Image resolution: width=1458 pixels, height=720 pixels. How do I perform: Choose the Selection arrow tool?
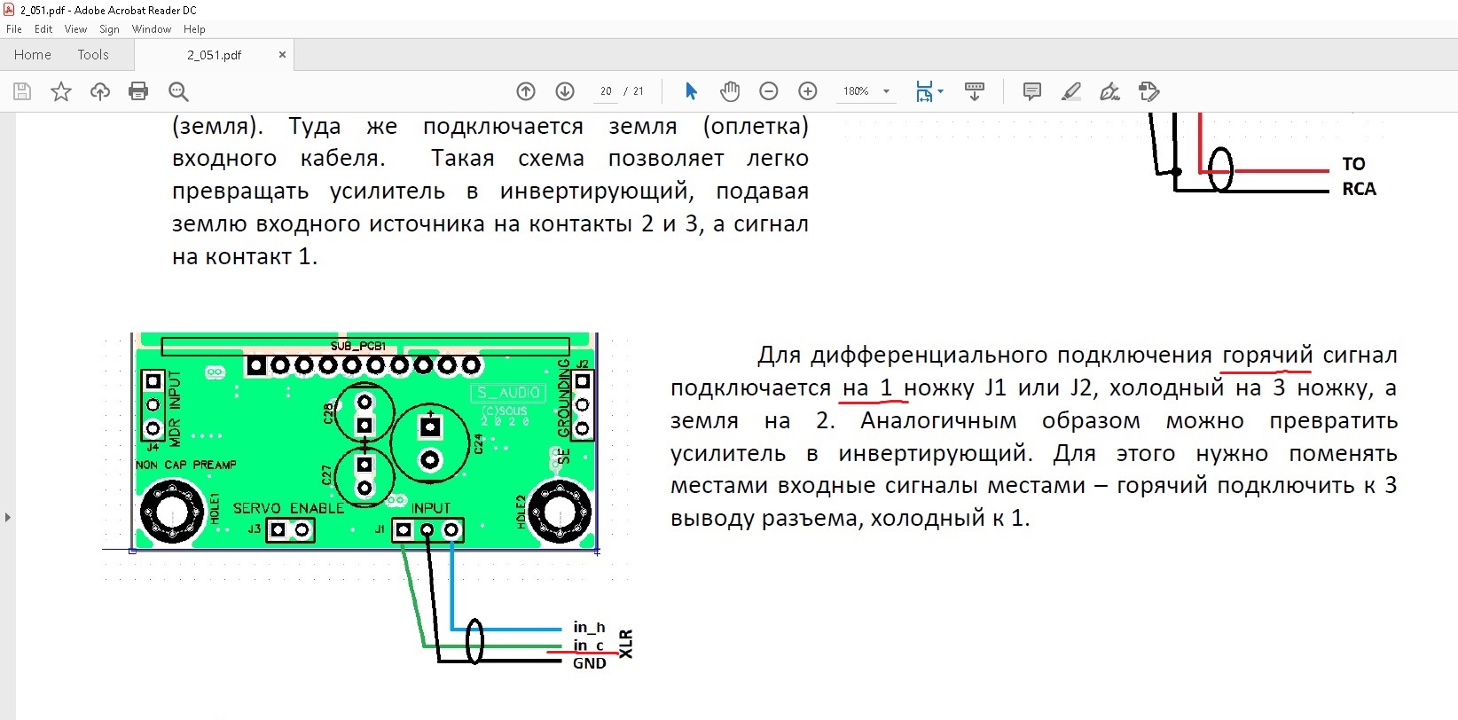pos(691,91)
